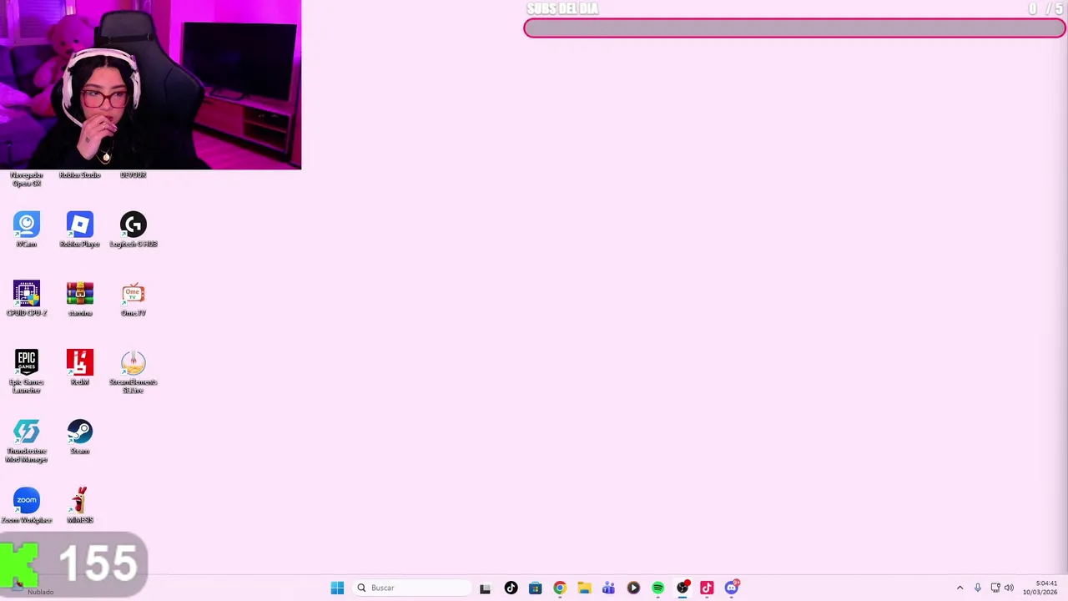Select the RedM desktop shortcut
The height and width of the screenshot is (601, 1068).
click(80, 368)
